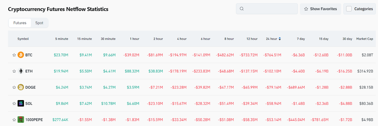Click the Bitcoin coin logo icon
Screen dimensions: 378x126
21,55
